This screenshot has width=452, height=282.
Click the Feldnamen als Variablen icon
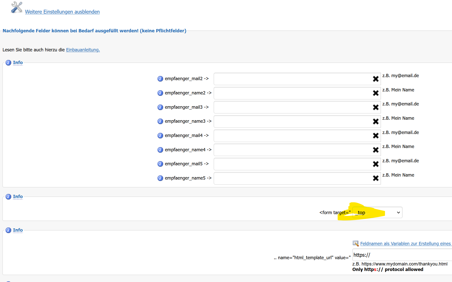[356, 243]
